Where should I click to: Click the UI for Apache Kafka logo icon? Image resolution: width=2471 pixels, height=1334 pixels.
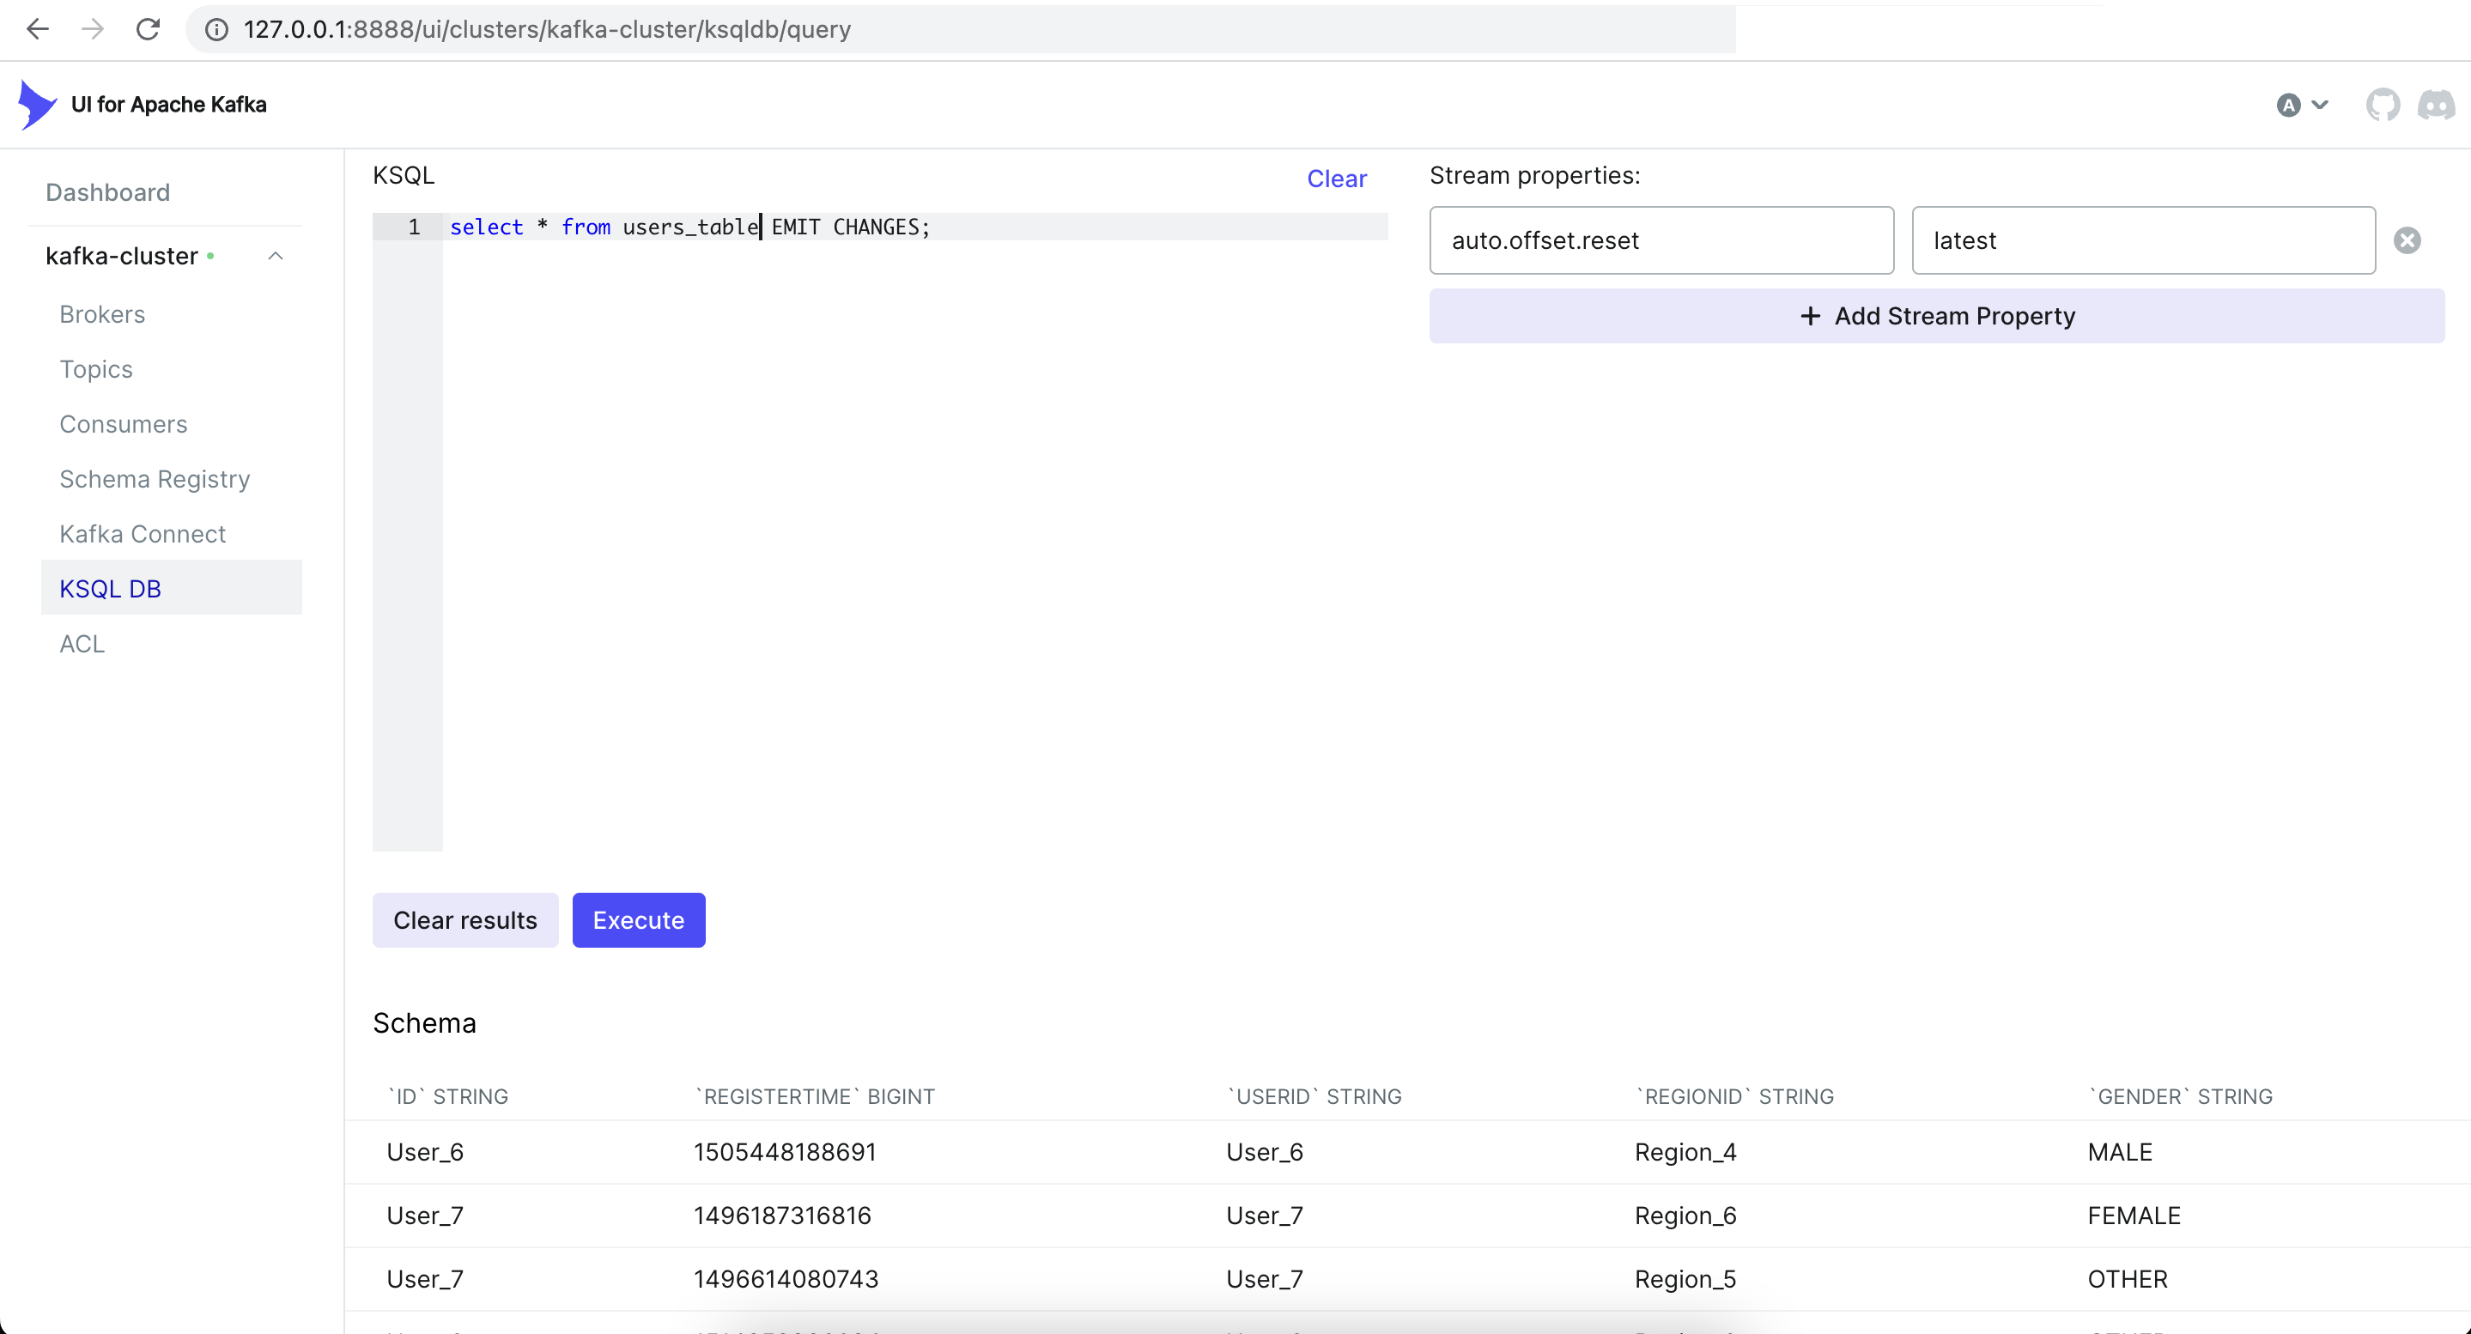(38, 104)
